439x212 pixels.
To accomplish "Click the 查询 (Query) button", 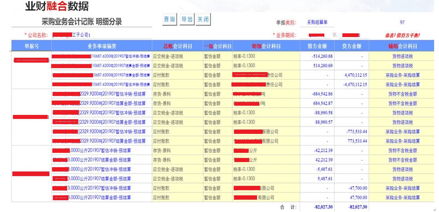I will 169,20.
